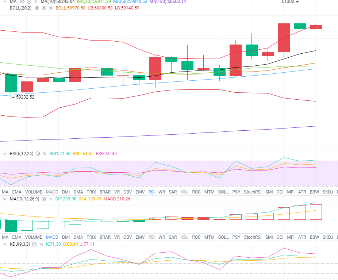Close the MACD(12,26,9) indicator panel
Screen dimensions: 338x280
[x=50, y=199]
